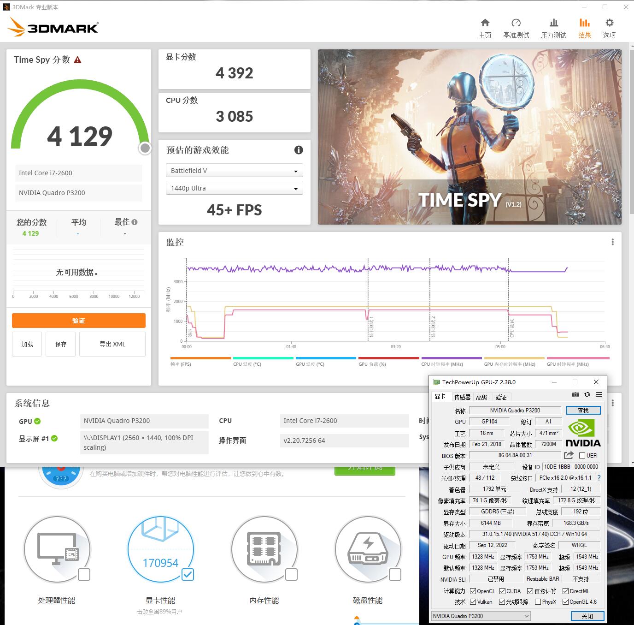The image size is (634, 625).
Task: Toggle the purple CPU 时钟频率 legend swatch
Action: [x=452, y=358]
